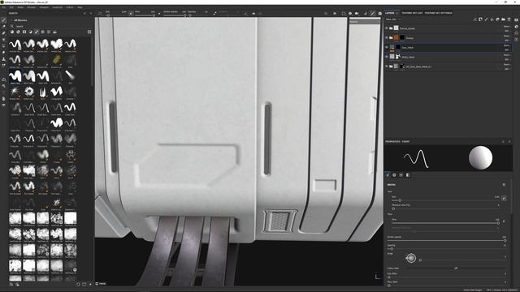Add a smart material layer
The height and width of the screenshot is (292, 520).
498,19
